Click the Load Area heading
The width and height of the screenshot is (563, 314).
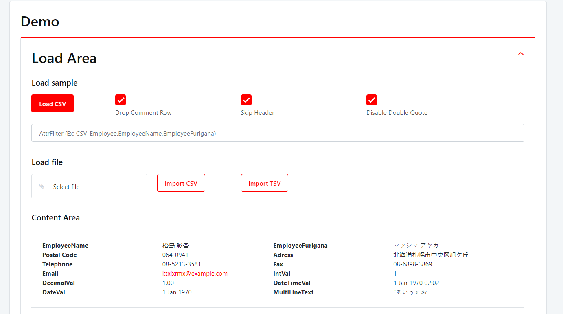pyautogui.click(x=64, y=58)
